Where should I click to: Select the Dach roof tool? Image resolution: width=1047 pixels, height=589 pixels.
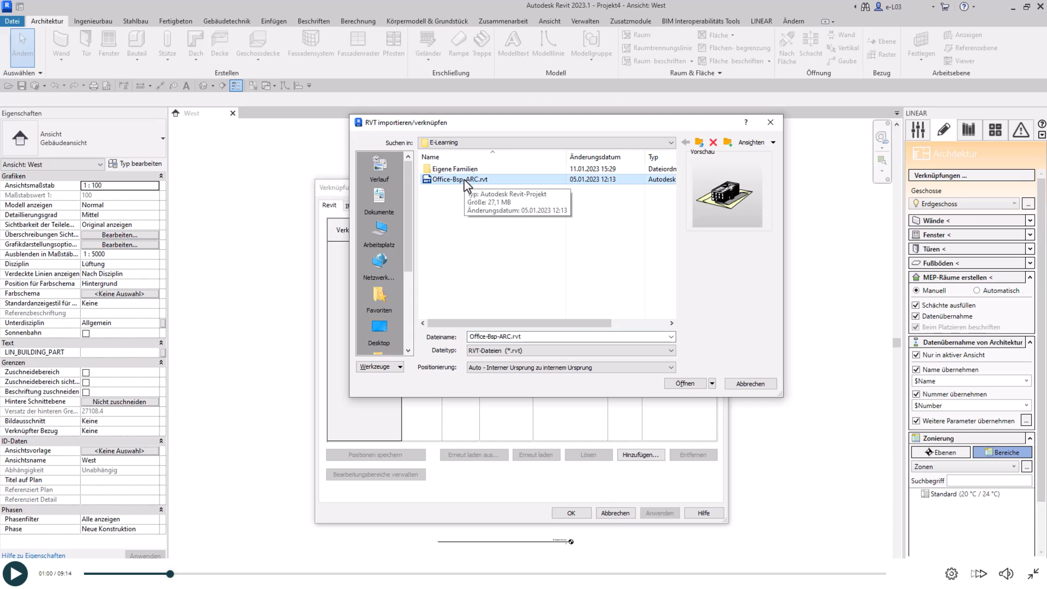pos(196,45)
